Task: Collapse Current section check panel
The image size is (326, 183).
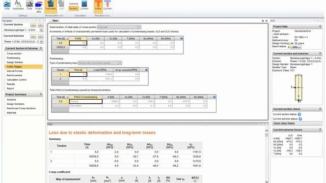Action: [320, 109]
